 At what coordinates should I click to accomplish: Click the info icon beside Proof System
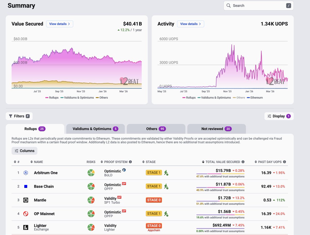point(130,162)
